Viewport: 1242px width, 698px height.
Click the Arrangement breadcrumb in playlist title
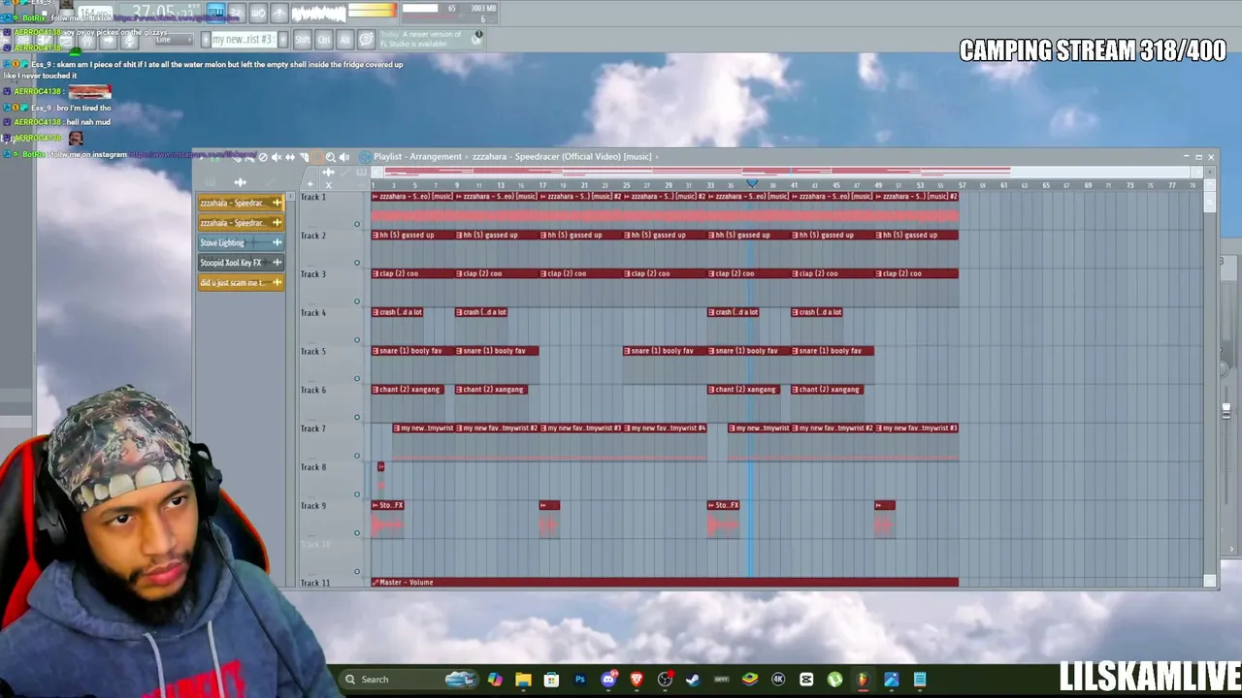(x=435, y=157)
